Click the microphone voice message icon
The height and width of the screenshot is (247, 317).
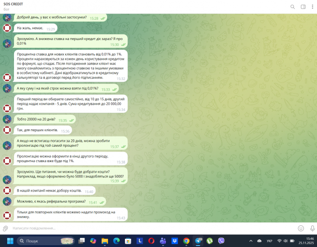[x=312, y=228]
